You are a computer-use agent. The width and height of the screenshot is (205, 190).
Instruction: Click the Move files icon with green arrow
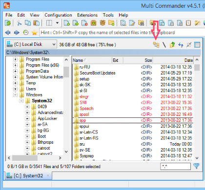click(76, 23)
